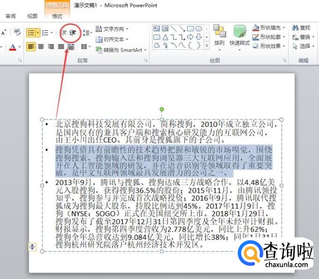Click the paragraph starting 2013年9月
The width and height of the screenshot is (319, 279).
[167, 213]
